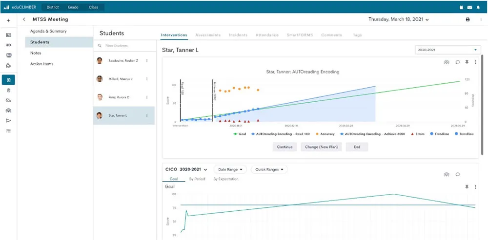Toggle the Goal series in chart legend
488x240 pixels.
tap(240, 133)
